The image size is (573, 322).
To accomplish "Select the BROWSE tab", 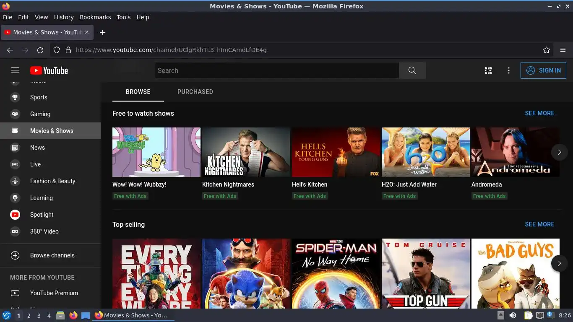I will coord(138,92).
